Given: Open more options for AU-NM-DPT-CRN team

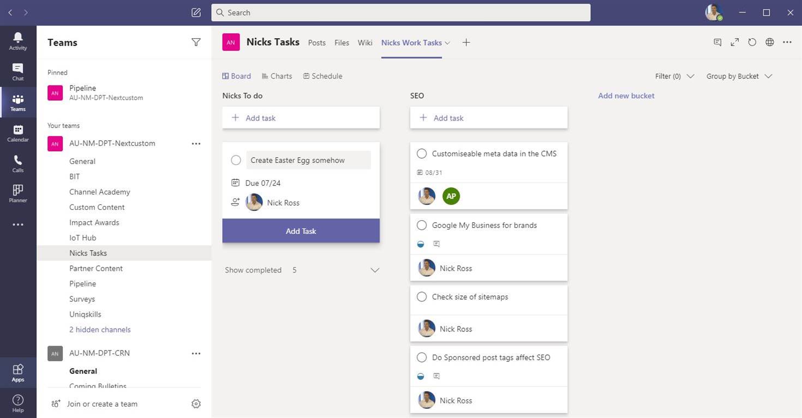Looking at the screenshot, I should (196, 354).
